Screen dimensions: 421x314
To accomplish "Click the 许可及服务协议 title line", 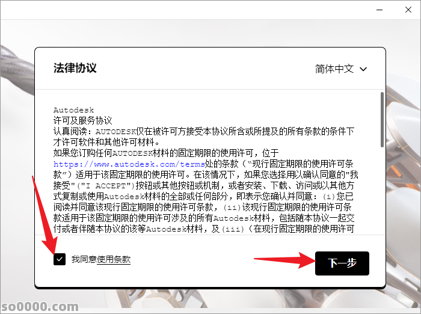I will coord(83,120).
